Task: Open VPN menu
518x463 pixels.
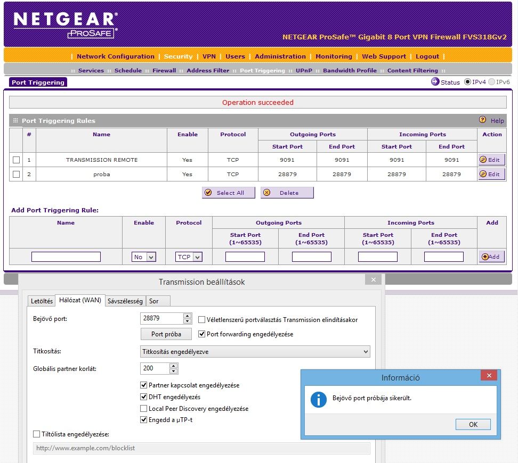Action: [x=209, y=56]
